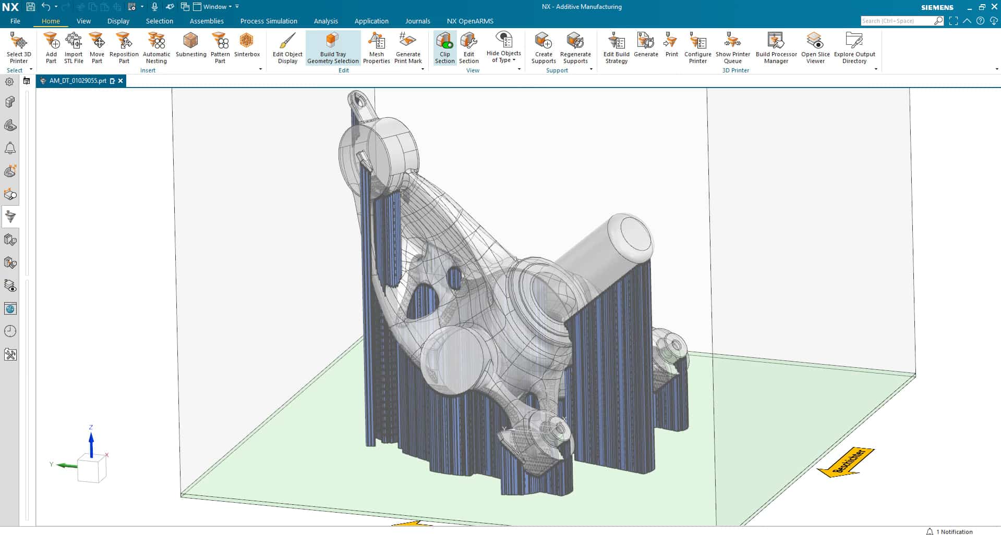Open Configure Printer
The height and width of the screenshot is (535, 1001).
point(698,47)
